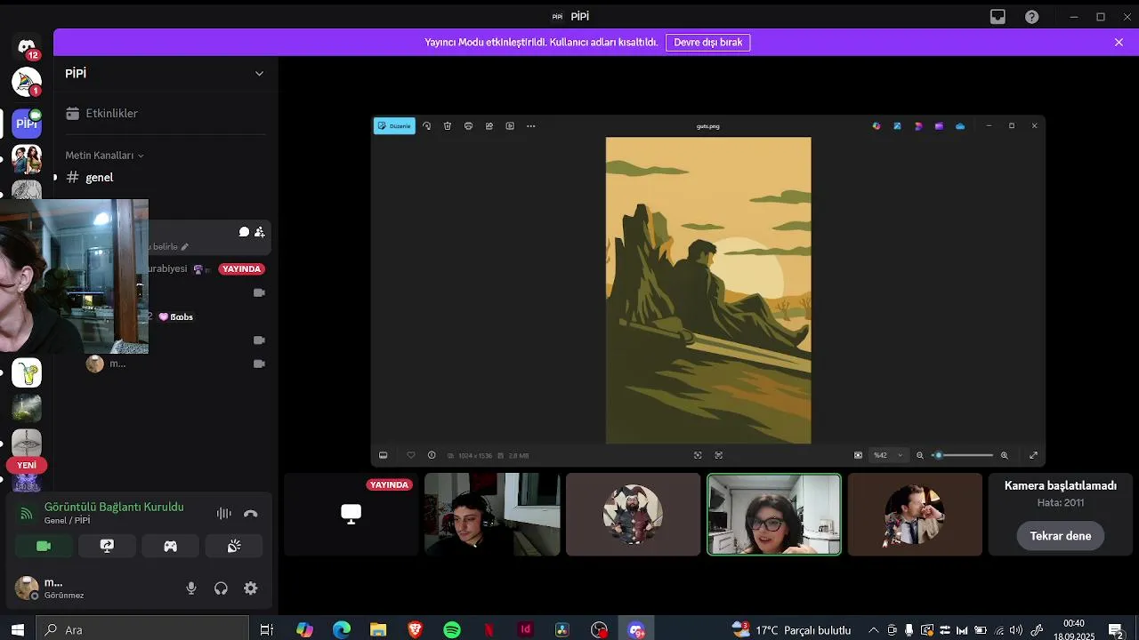Print the image from Photos toolbar

pyautogui.click(x=468, y=126)
